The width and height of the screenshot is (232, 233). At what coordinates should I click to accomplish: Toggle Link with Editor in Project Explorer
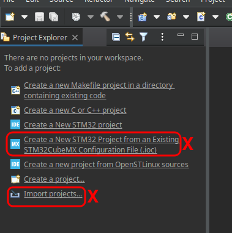[x=130, y=37]
